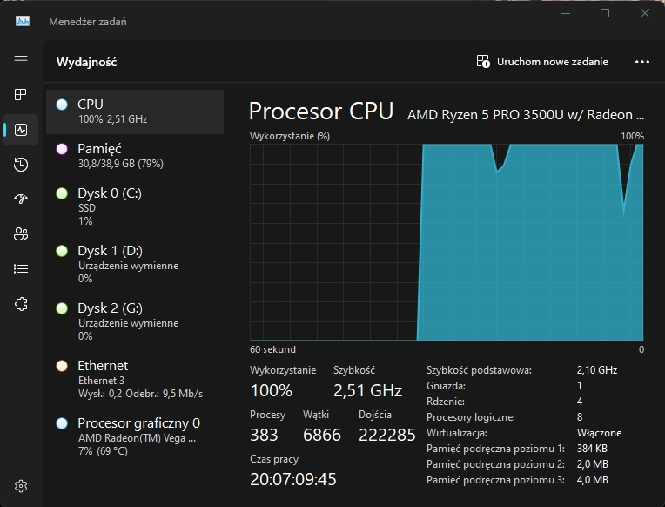Viewport: 665px width, 507px height.
Task: Click Uruchom nowe zadanie button
Action: 541,62
